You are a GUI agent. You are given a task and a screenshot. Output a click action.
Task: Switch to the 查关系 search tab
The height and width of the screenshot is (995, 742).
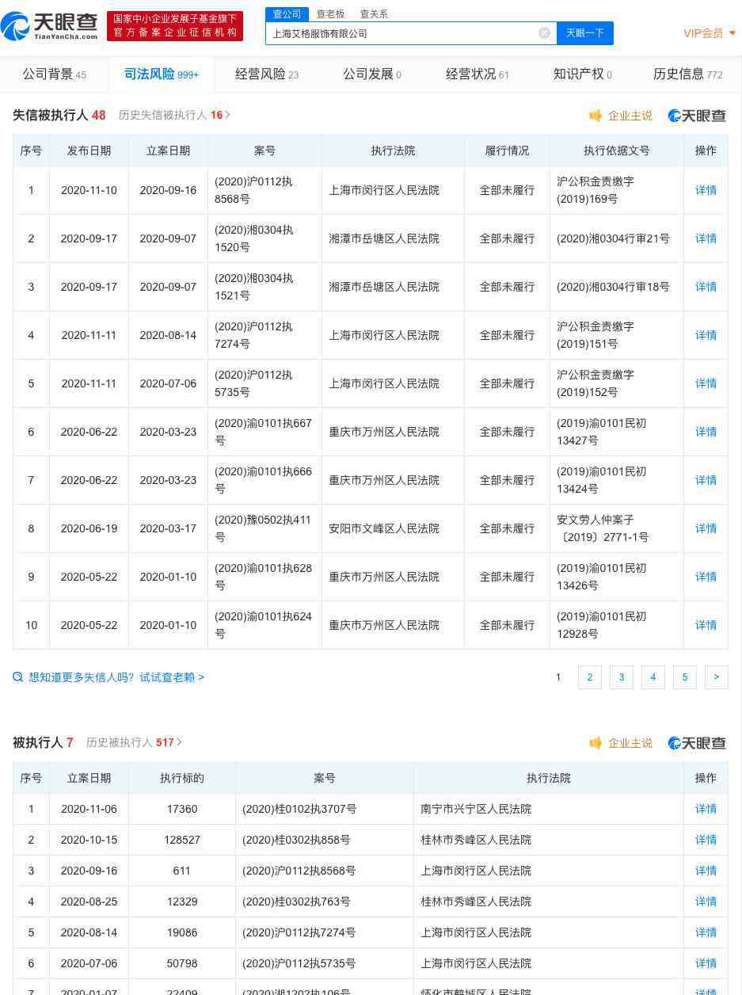[x=374, y=13]
